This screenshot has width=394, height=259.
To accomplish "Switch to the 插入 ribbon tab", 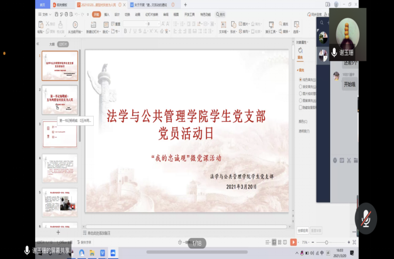I will pos(107,15).
